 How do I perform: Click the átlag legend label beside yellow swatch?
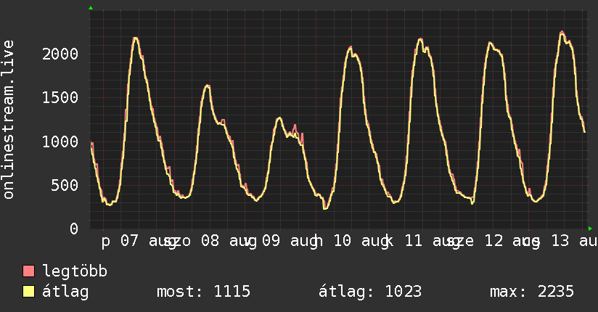pos(65,292)
